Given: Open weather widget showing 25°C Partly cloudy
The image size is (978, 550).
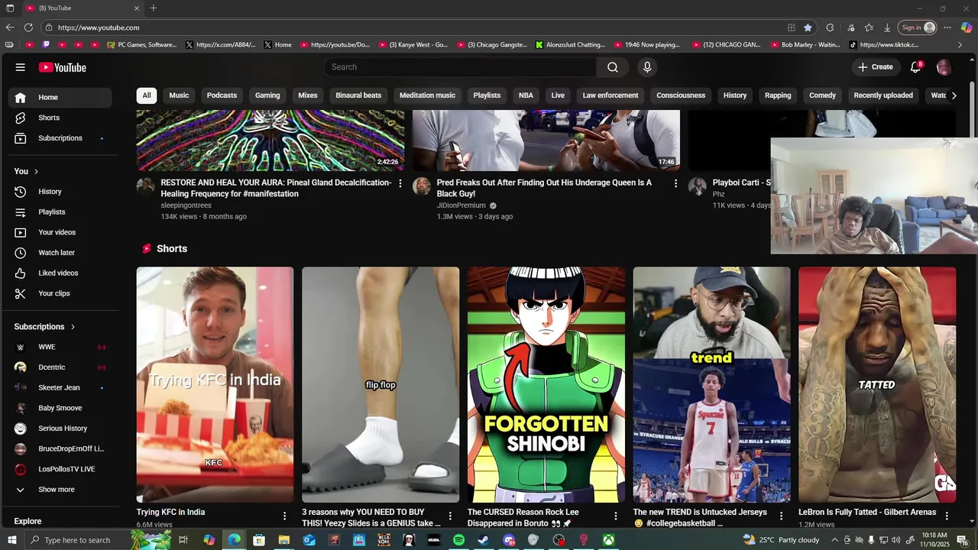Looking at the screenshot, I should (781, 540).
